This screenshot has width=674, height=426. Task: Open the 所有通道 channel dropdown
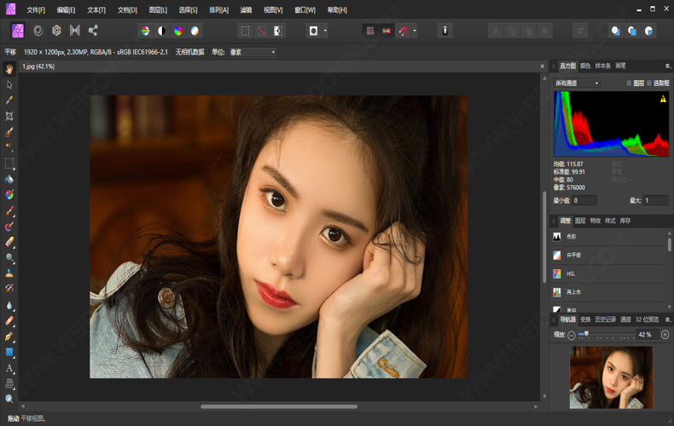pos(577,83)
